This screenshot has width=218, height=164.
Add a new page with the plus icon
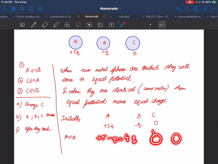click(196, 9)
